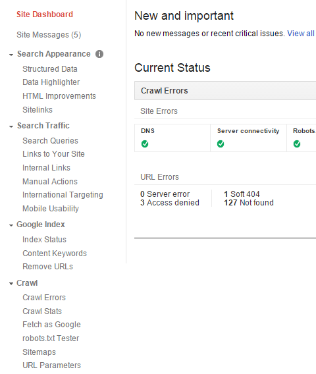Image resolution: width=316 pixels, height=374 pixels.
Task: Open Index Status
Action: pyautogui.click(x=44, y=240)
